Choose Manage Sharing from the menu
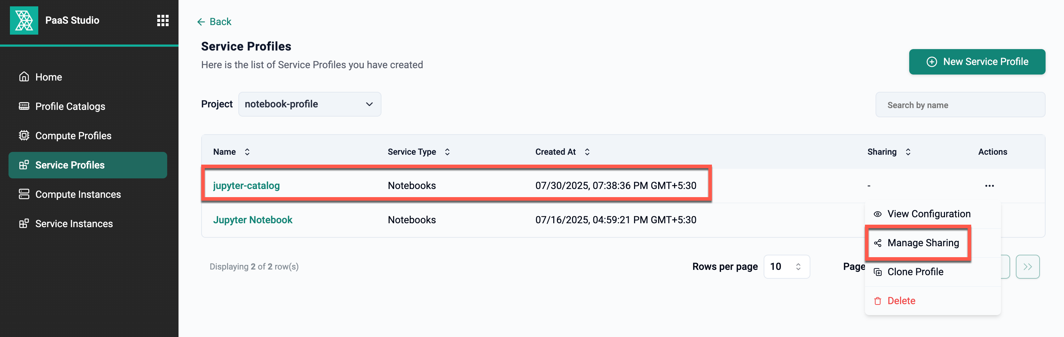1064x337 pixels. point(933,243)
